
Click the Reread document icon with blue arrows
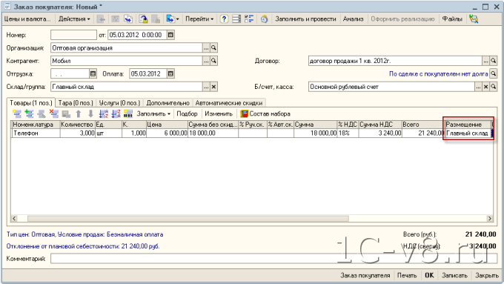pyautogui.click(x=128, y=19)
